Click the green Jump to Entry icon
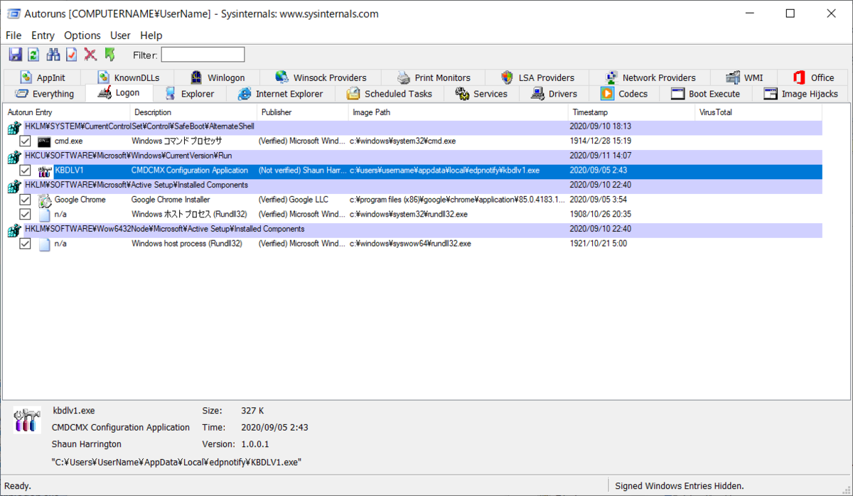The height and width of the screenshot is (496, 853). click(x=109, y=55)
